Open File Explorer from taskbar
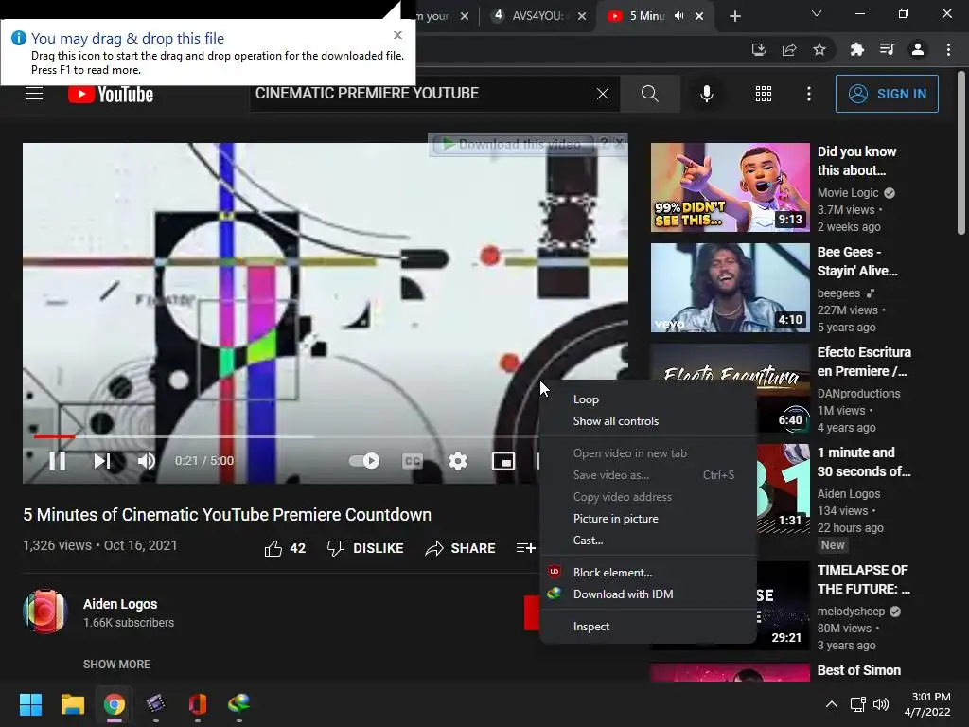Screen dimensions: 969x727 click(72, 704)
